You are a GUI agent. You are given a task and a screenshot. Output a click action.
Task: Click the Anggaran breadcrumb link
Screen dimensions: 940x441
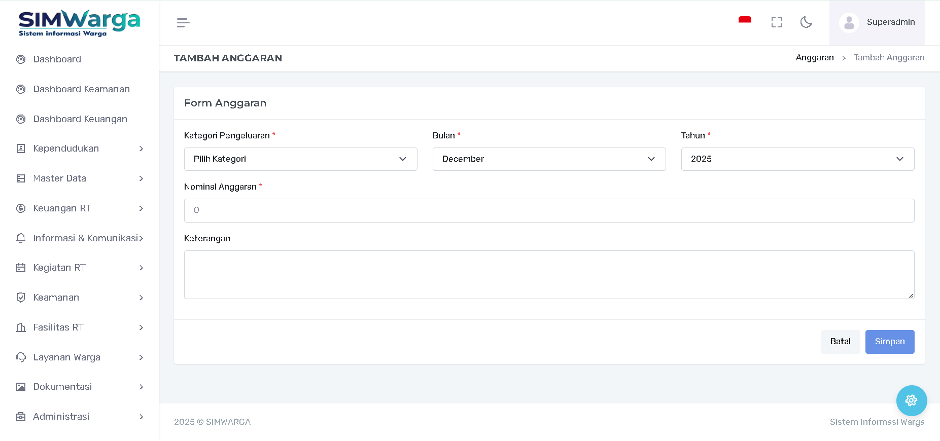point(814,58)
